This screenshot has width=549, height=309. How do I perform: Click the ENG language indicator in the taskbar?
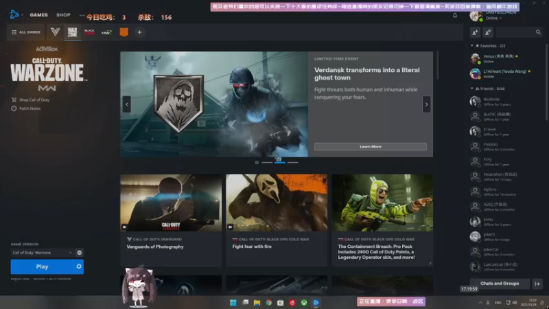[498, 303]
